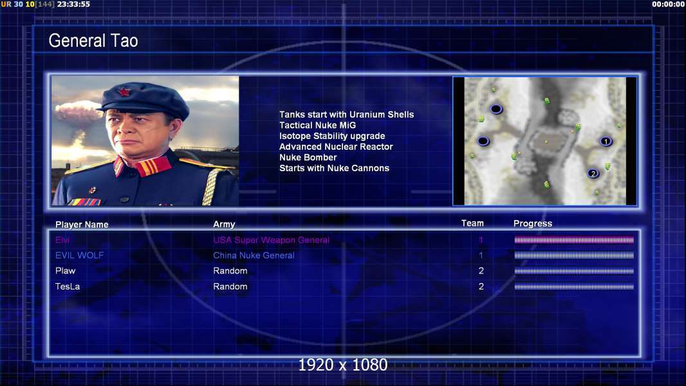
Task: Select player name Plaw
Action: pyautogui.click(x=65, y=271)
